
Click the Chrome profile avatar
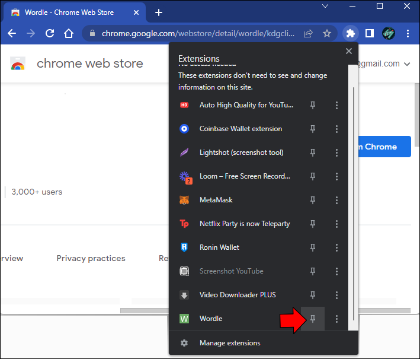click(x=388, y=33)
